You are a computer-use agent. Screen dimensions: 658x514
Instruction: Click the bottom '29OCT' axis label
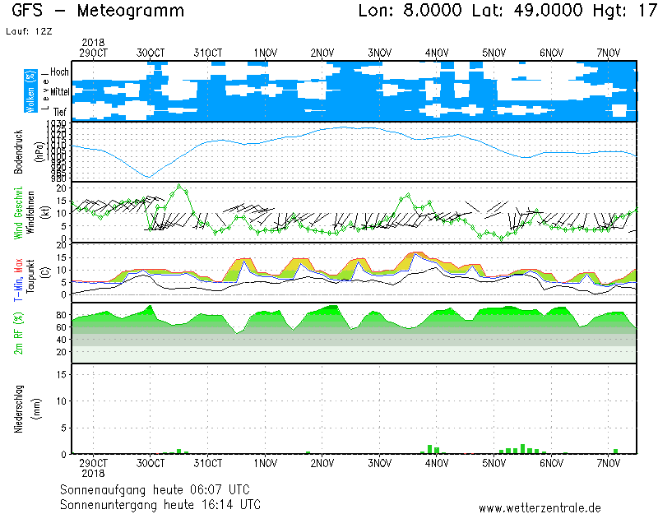(93, 463)
